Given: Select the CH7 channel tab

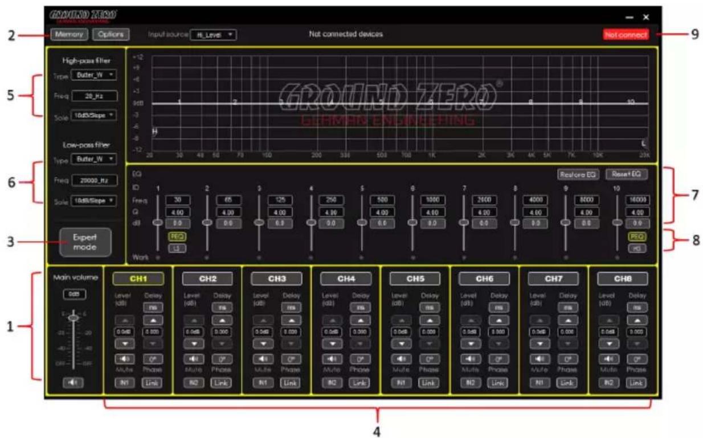Looking at the screenshot, I should (554, 279).
